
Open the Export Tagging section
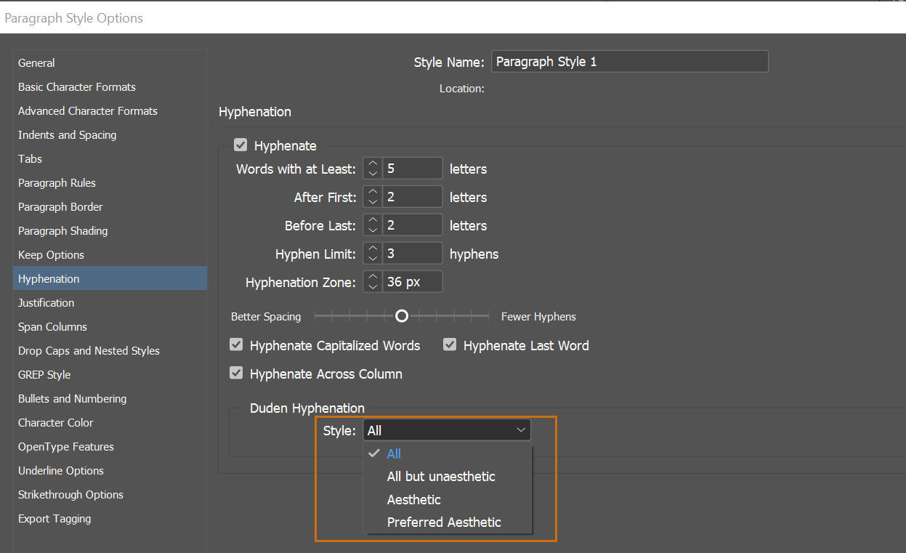[54, 519]
